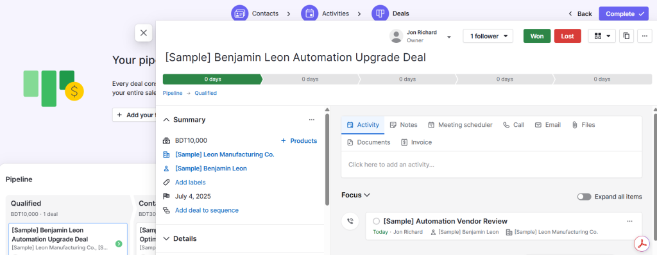The height and width of the screenshot is (255, 657).
Task: Select the last pipeline stage segment
Action: tap(602, 79)
